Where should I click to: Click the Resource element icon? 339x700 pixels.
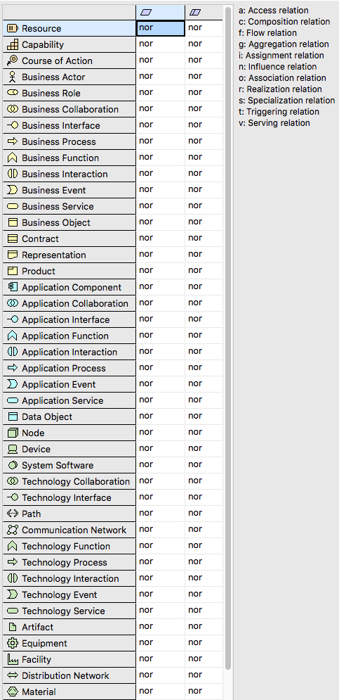tap(13, 29)
